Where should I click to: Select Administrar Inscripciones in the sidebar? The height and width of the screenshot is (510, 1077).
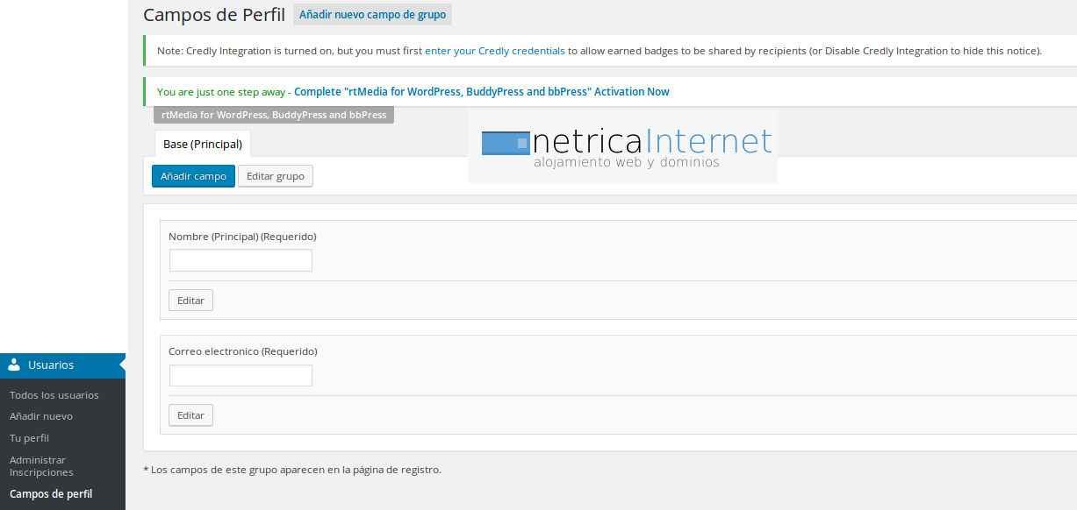point(41,466)
